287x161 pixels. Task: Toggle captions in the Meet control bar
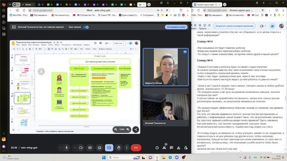pyautogui.click(x=90, y=148)
